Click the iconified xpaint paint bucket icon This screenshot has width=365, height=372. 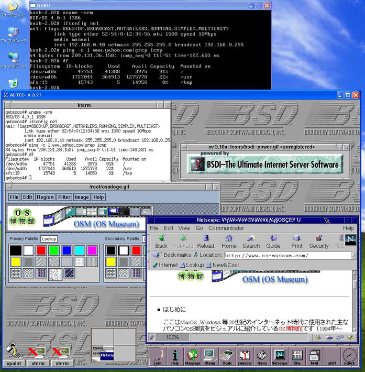point(14,350)
